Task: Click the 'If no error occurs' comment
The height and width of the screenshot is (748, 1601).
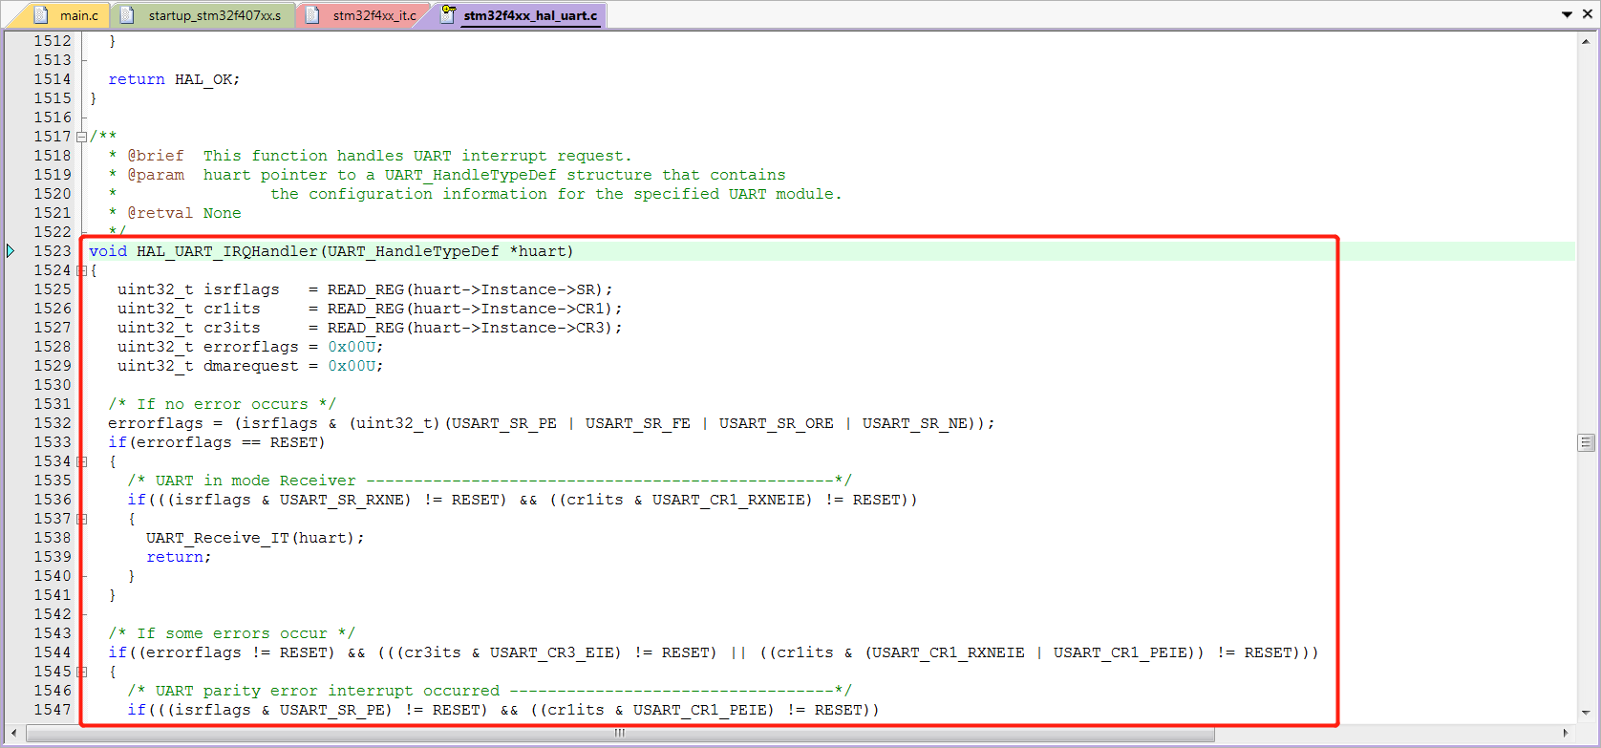Action: 222,404
